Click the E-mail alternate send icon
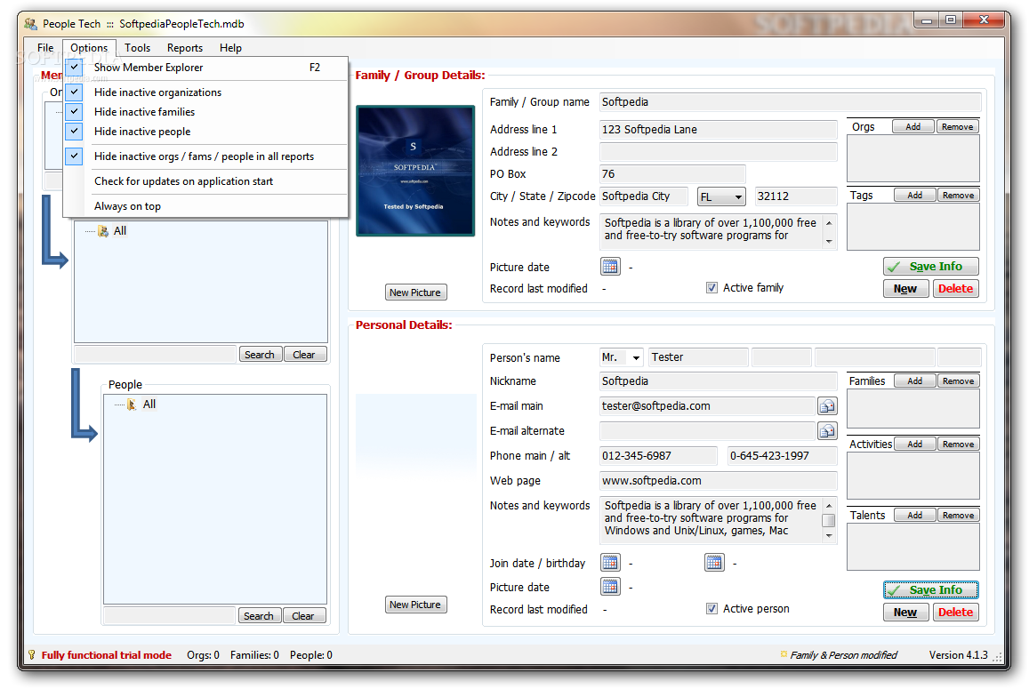 pyautogui.click(x=827, y=431)
